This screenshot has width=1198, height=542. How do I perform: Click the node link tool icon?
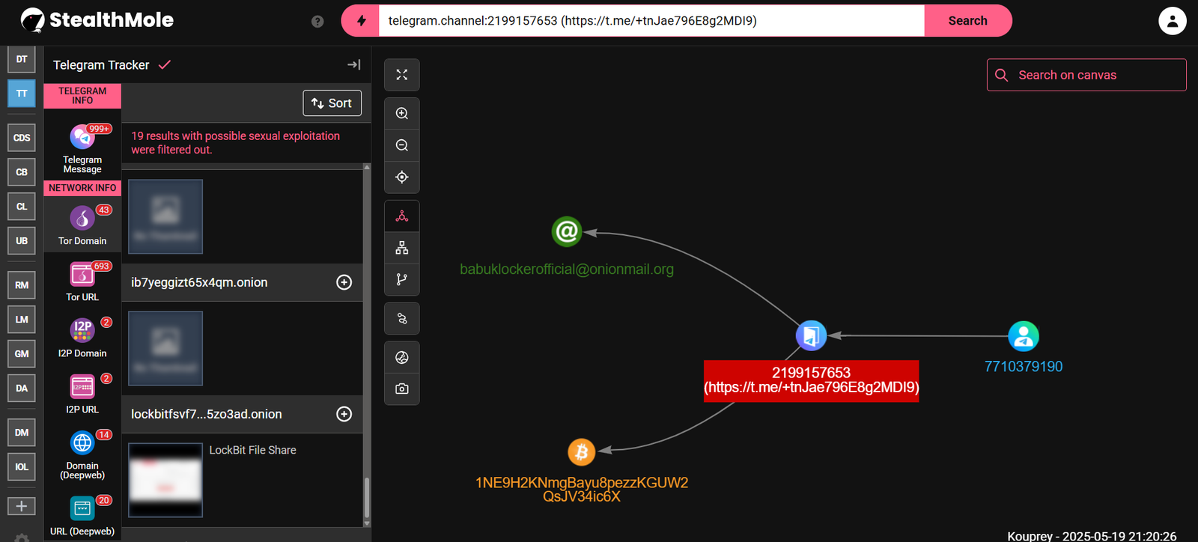point(402,319)
